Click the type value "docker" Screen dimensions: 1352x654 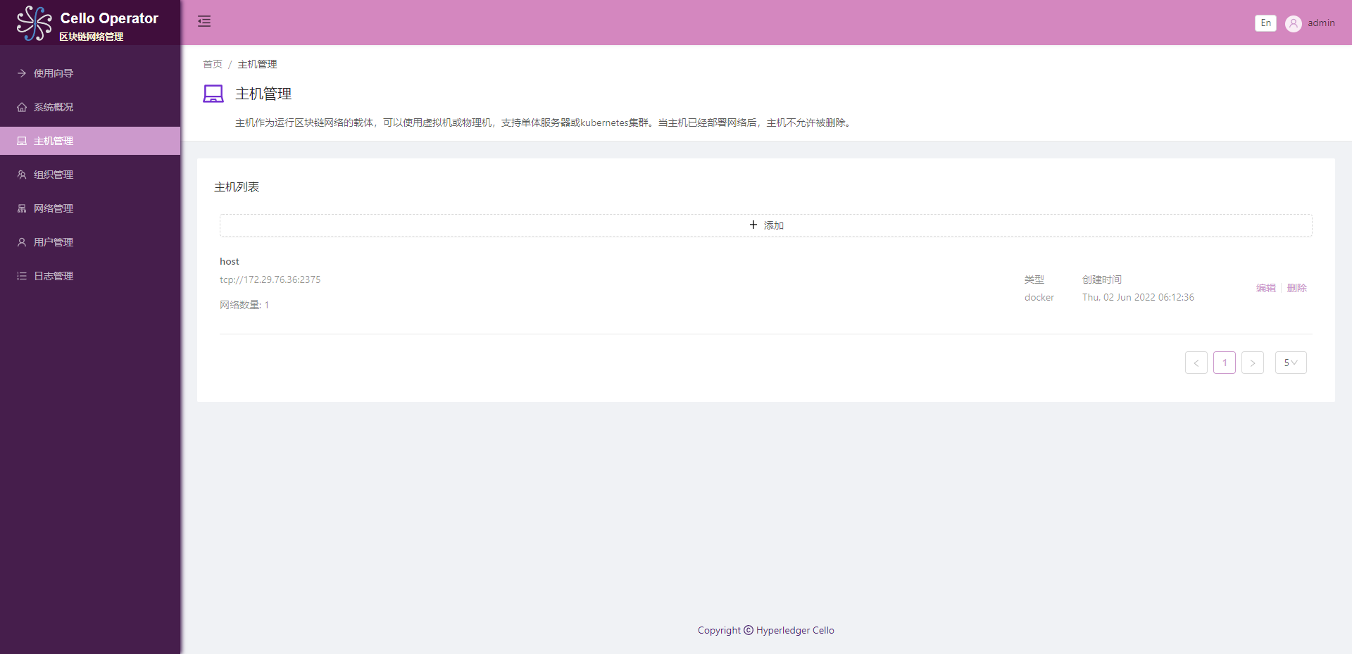tap(1039, 297)
